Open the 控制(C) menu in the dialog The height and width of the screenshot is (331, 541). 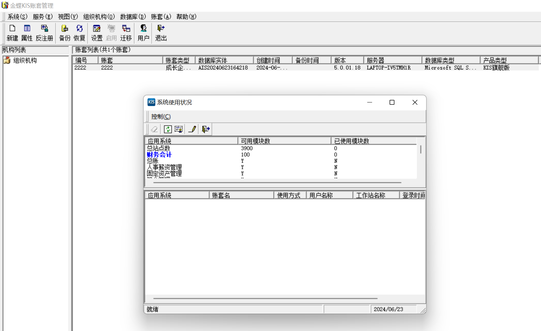click(161, 116)
